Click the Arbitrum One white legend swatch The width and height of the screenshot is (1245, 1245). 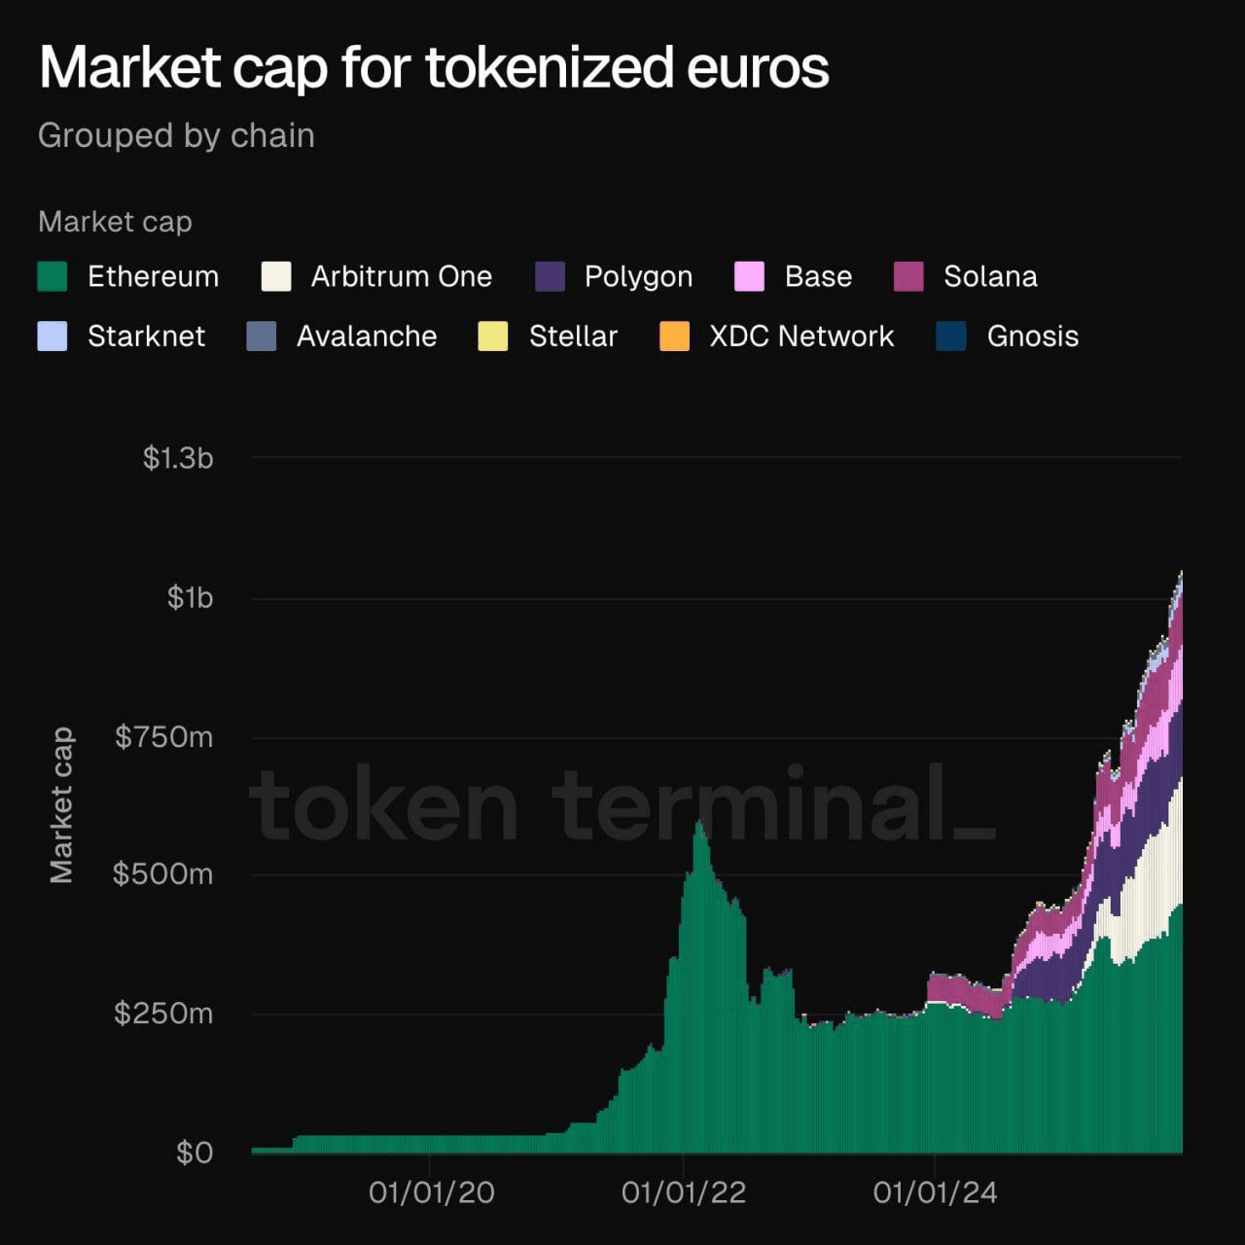276,277
